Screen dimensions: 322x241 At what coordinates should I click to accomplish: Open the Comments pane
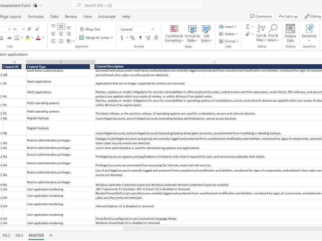[x=261, y=16]
